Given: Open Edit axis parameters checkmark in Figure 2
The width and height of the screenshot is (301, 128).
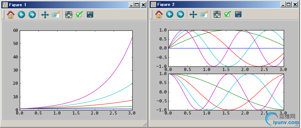Looking at the screenshot, I should click(228, 15).
